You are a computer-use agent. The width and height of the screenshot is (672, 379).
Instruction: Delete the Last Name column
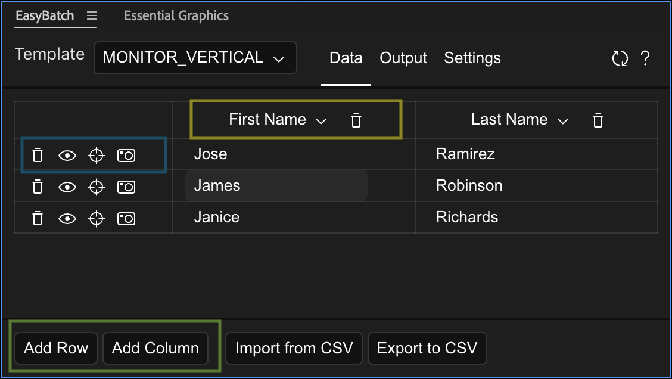coord(598,120)
